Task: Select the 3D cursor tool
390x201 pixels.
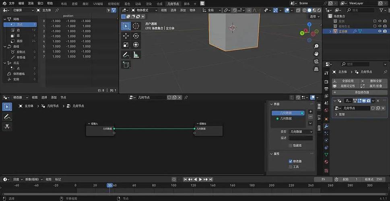Action: click(136, 26)
